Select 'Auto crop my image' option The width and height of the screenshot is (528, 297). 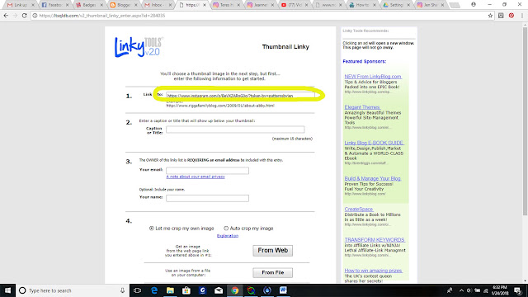[x=226, y=229]
